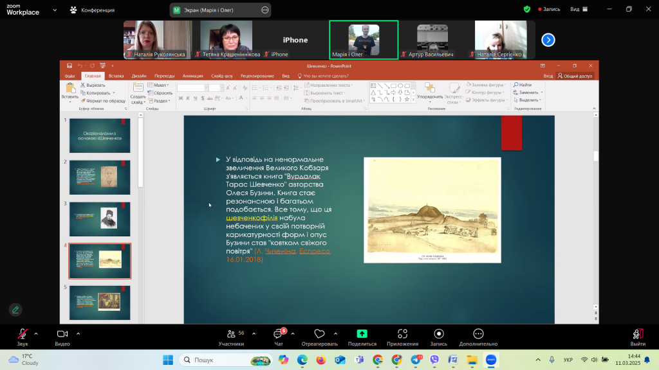Open the Вставка ribbon tab in PowerPoint

click(x=116, y=76)
